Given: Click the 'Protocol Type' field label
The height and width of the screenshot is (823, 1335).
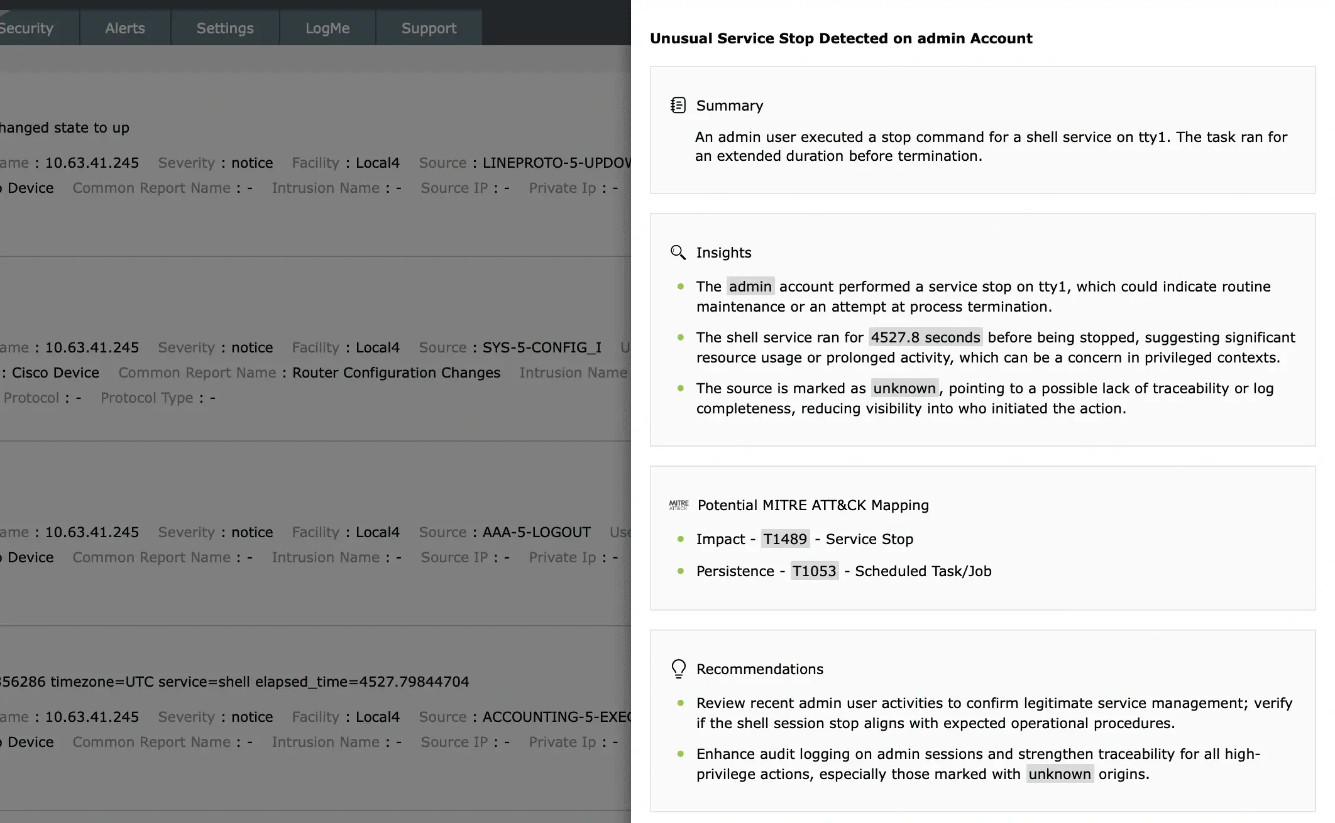Looking at the screenshot, I should tap(147, 398).
